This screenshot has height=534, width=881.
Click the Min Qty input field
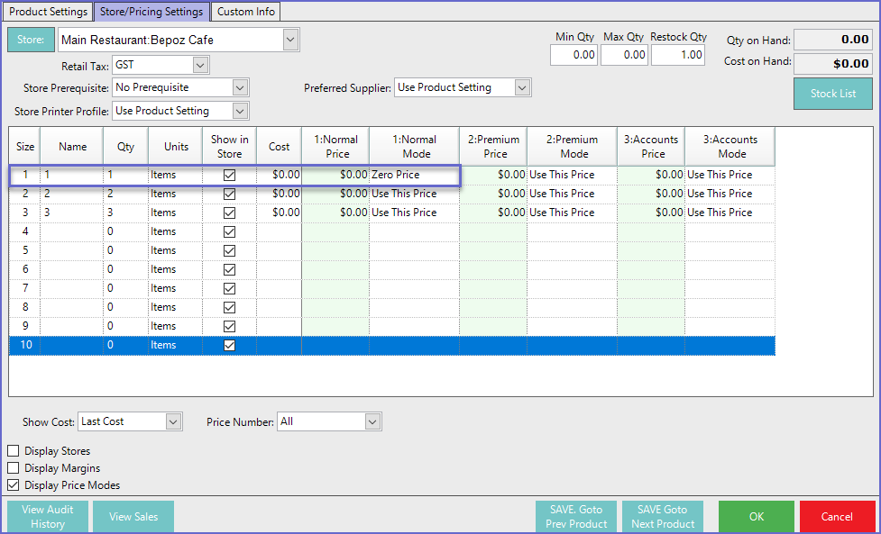574,55
